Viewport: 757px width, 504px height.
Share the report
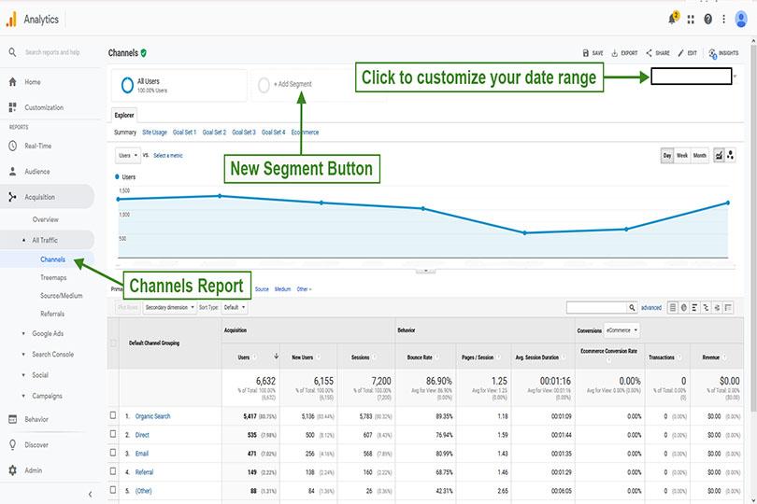[658, 53]
